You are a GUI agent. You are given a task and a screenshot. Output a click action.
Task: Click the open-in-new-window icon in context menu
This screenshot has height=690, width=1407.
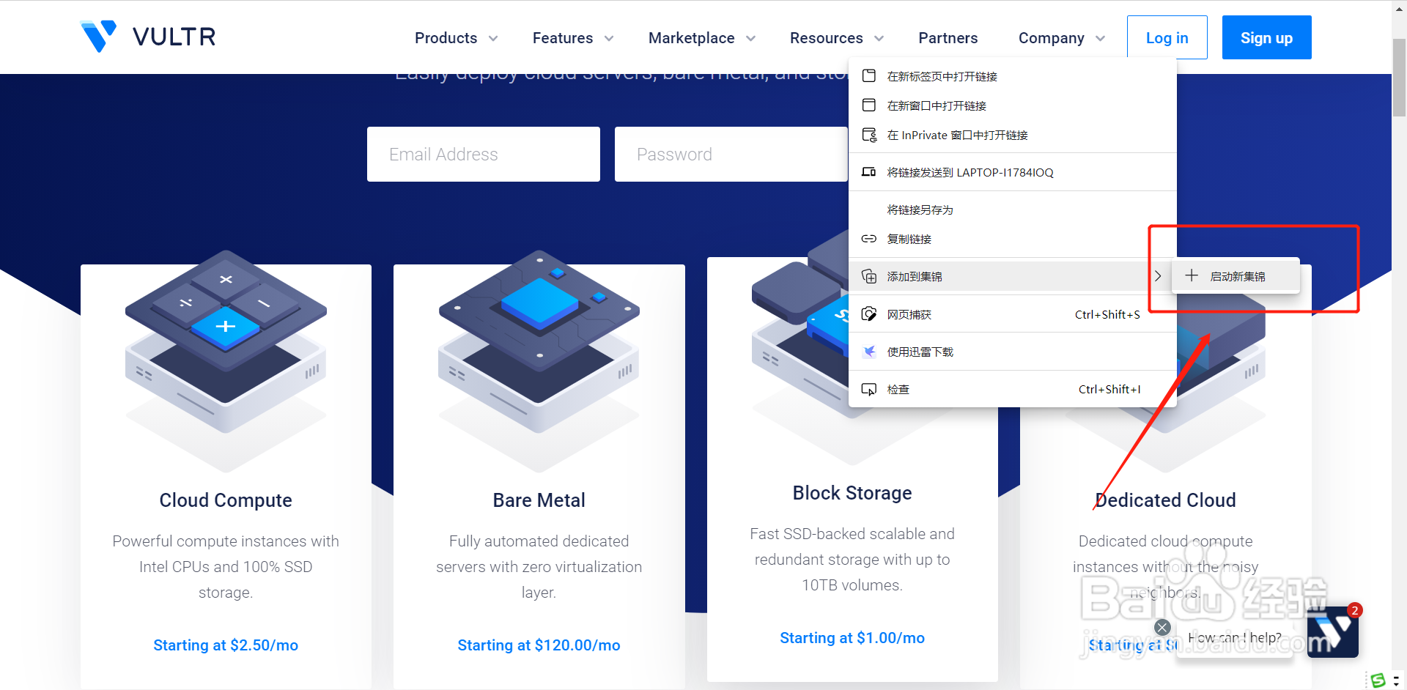click(869, 105)
